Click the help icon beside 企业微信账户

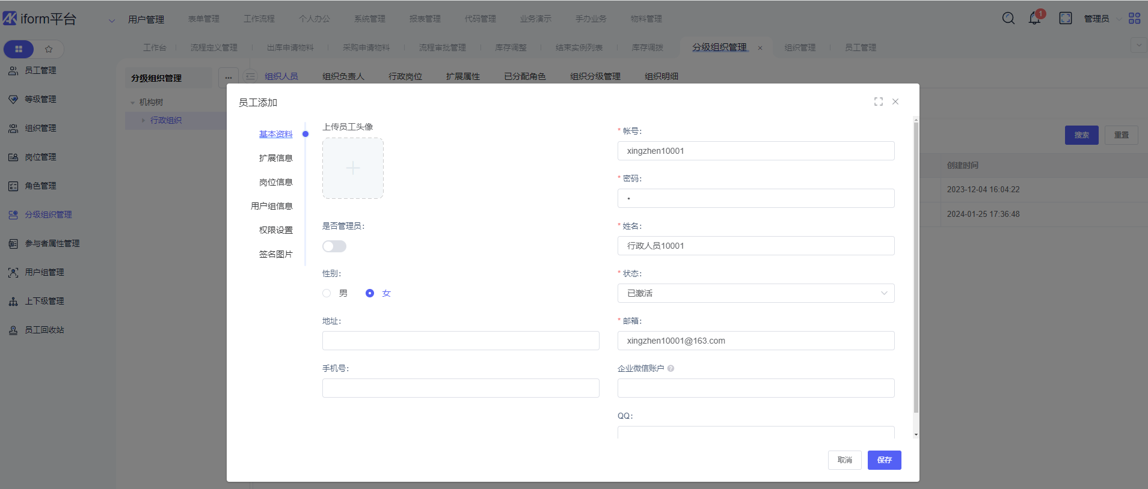(671, 368)
